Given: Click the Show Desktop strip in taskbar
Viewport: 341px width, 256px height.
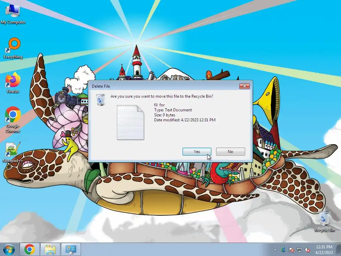Looking at the screenshot, I should (x=339, y=249).
